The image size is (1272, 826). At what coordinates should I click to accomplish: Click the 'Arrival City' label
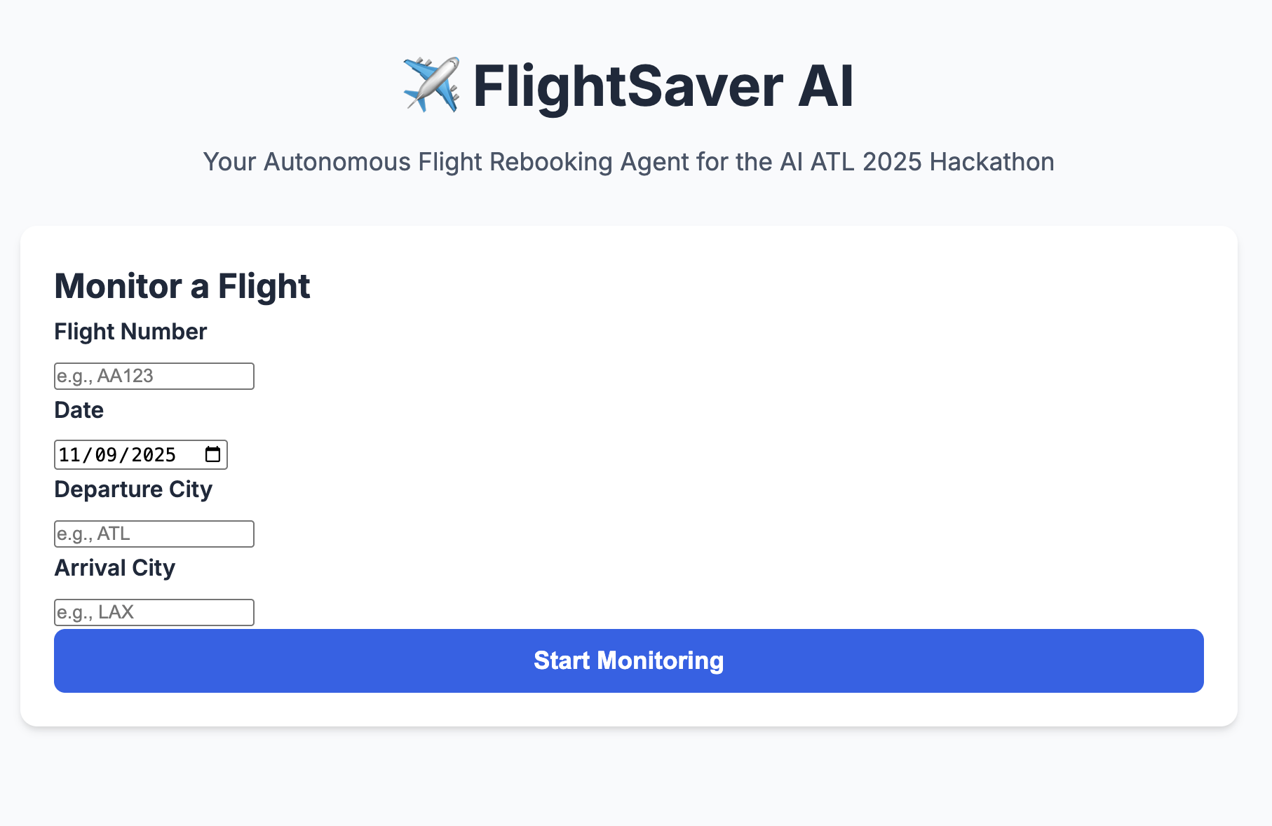[115, 568]
